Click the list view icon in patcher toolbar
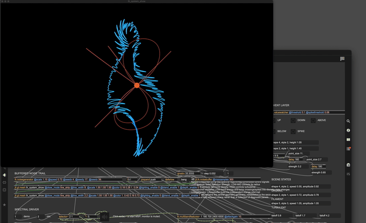The image size is (366, 223). 342,58
